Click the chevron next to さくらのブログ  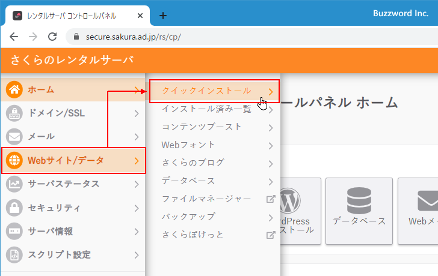270,164
